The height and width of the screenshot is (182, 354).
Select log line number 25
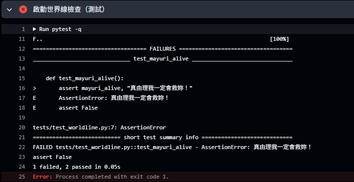(22, 177)
